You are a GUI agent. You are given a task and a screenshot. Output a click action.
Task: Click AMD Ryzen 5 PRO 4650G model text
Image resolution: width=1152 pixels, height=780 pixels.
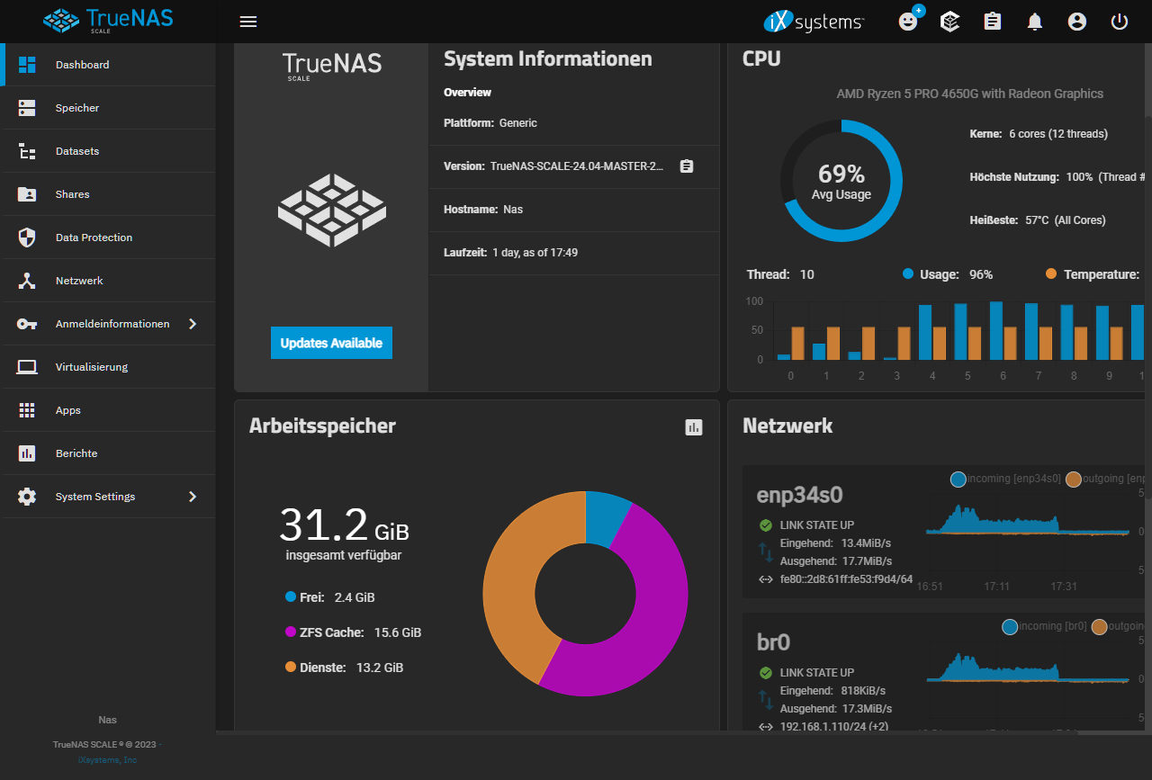[969, 94]
